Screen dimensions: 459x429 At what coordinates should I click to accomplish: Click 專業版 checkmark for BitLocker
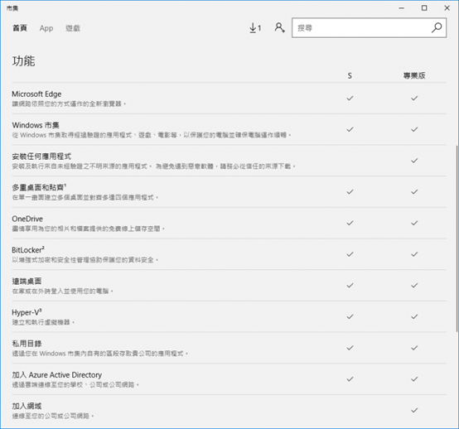coord(414,254)
